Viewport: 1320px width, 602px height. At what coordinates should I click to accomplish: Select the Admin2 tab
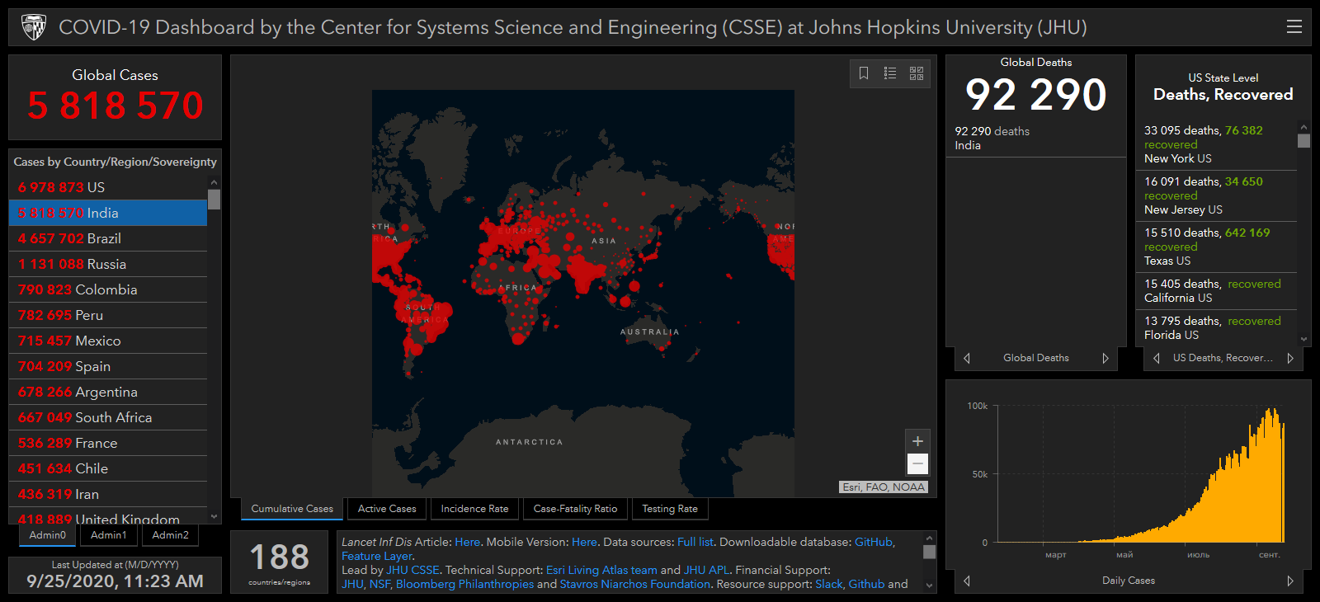171,535
